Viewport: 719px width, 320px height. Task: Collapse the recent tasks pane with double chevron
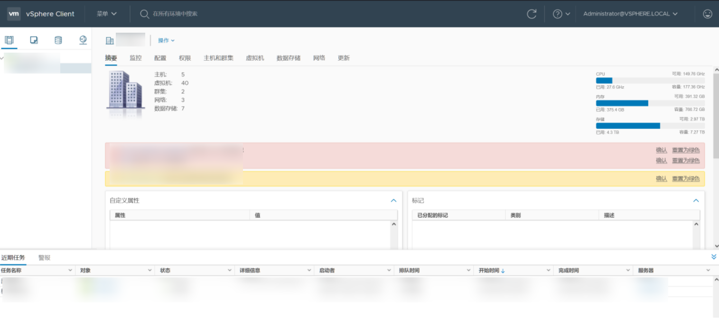pyautogui.click(x=714, y=256)
